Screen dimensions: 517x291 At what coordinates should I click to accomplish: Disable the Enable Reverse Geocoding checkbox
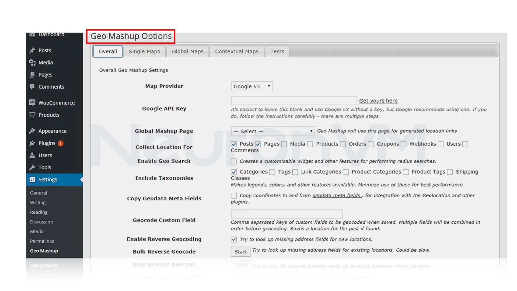click(234, 240)
